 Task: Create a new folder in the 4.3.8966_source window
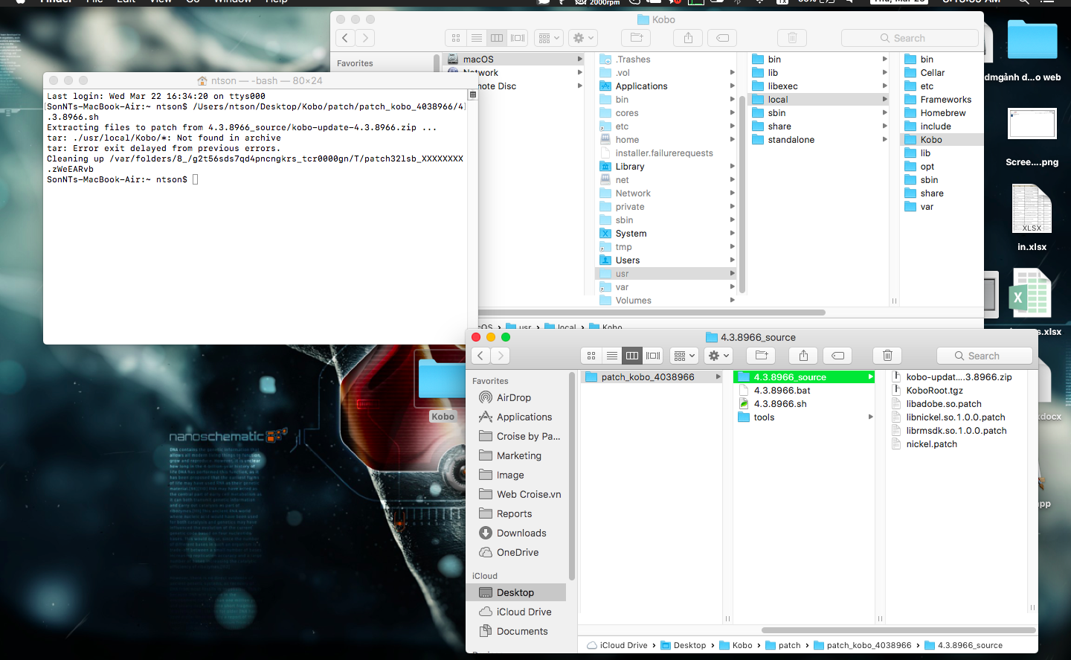coord(761,356)
